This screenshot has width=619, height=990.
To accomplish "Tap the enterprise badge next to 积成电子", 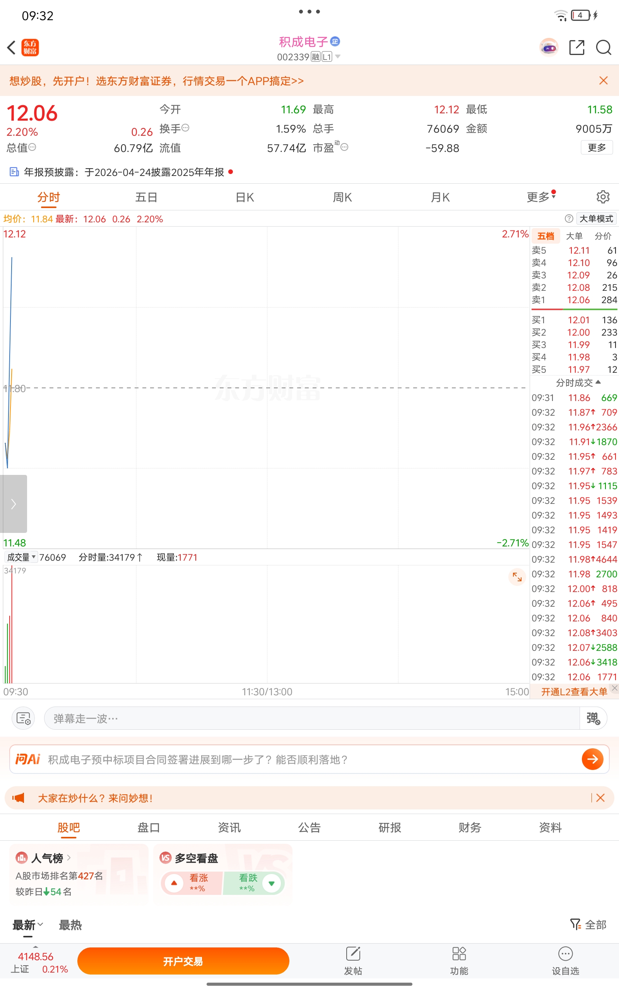I will [335, 41].
